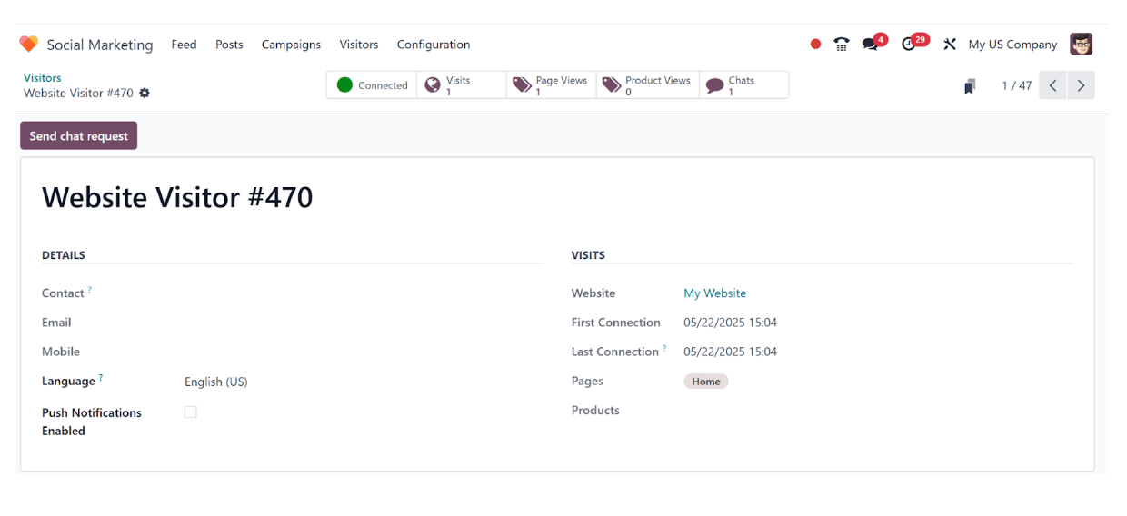Image resolution: width=1127 pixels, height=516 pixels.
Task: Click the Send chat request button
Action: tap(79, 135)
